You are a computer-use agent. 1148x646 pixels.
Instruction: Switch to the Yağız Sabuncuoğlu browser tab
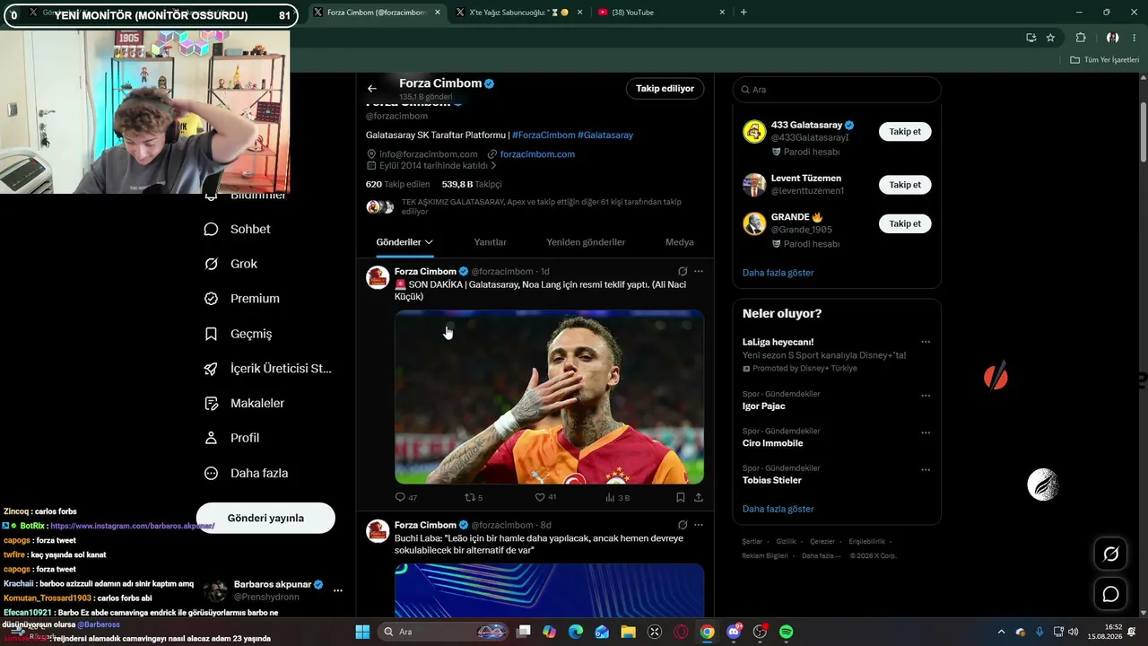517,13
